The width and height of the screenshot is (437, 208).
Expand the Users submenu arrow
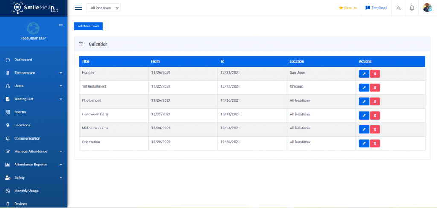(x=61, y=86)
